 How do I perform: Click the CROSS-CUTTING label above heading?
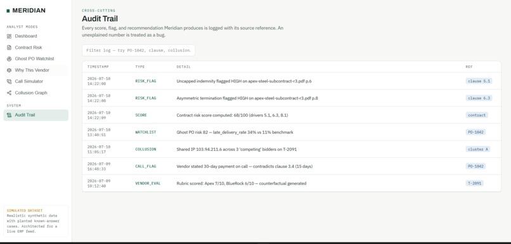[98, 11]
